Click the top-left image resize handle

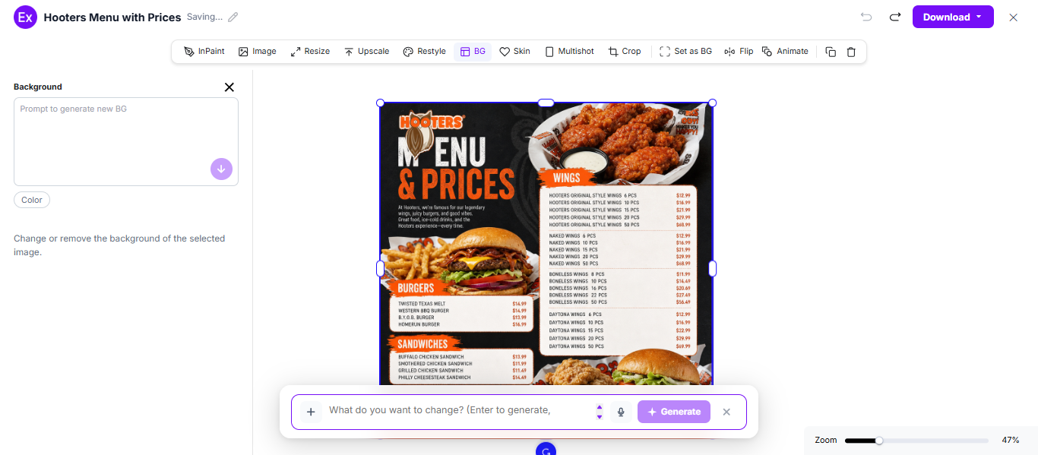click(380, 103)
